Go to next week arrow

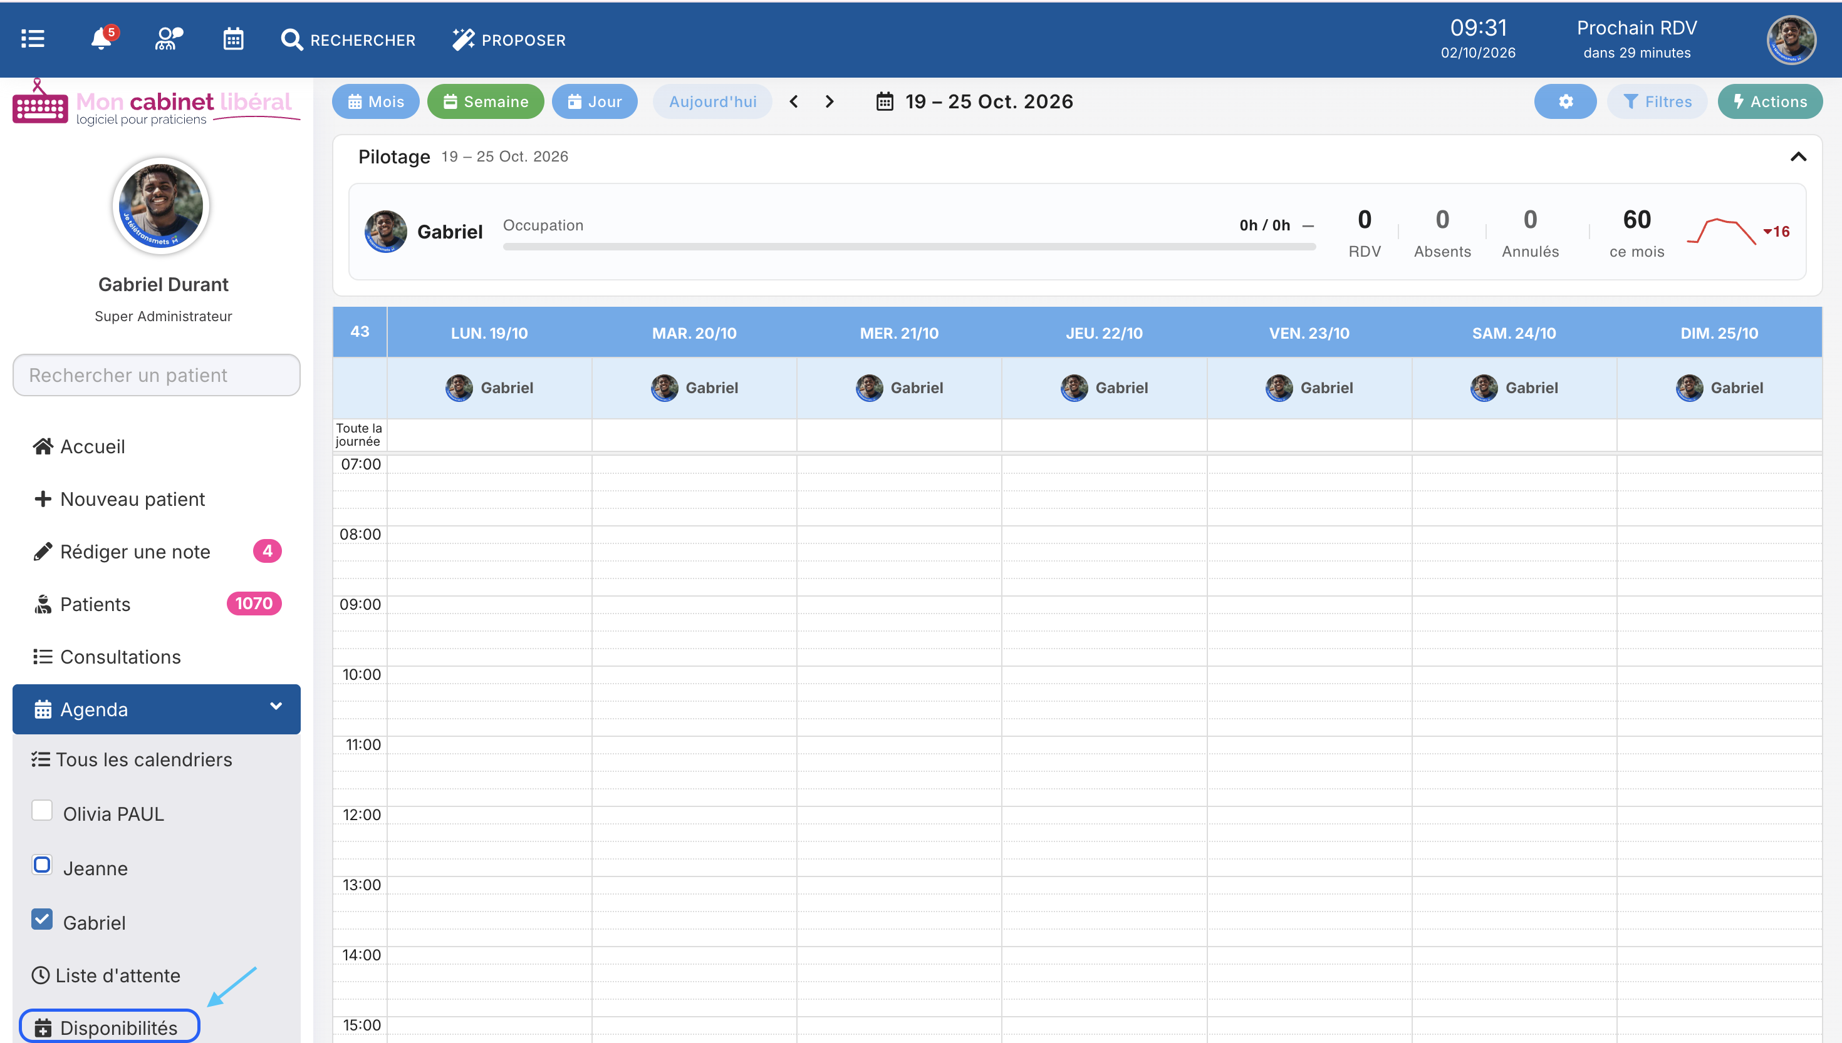(830, 101)
